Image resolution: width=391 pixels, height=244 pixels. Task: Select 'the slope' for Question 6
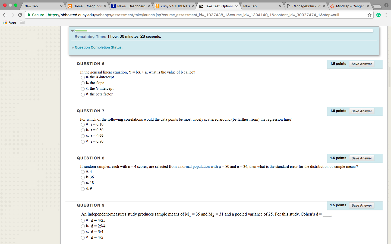[x=83, y=83]
